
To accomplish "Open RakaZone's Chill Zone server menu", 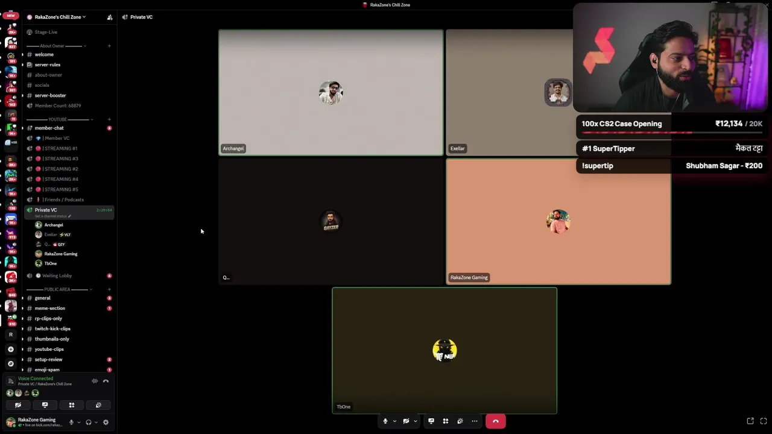I will [x=60, y=17].
